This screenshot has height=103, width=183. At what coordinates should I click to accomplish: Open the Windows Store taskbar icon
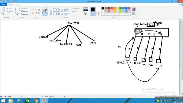pyautogui.click(x=27, y=101)
